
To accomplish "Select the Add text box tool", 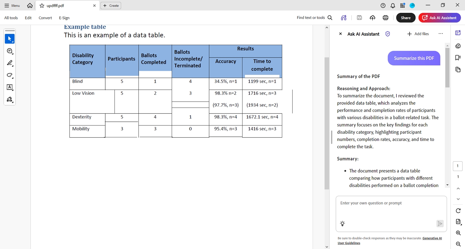I will tap(10, 87).
